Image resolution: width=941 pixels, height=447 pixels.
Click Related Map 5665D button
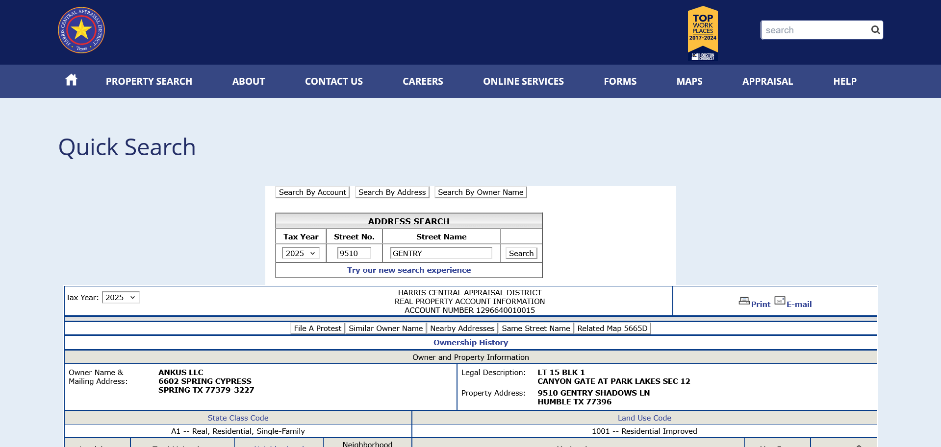[x=612, y=329]
